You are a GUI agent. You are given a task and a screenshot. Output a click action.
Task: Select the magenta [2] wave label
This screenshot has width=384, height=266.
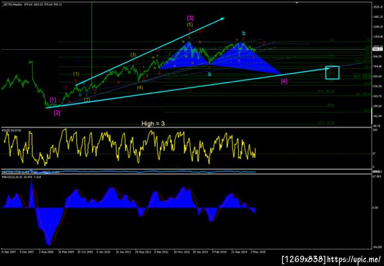pos(57,113)
